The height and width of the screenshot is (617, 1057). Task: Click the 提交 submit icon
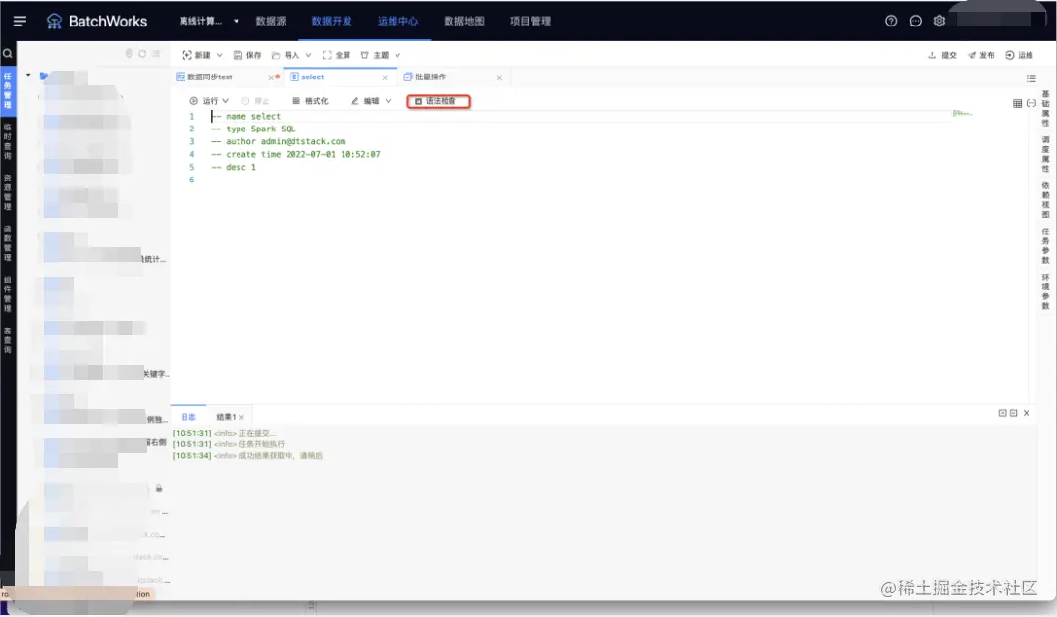[933, 55]
